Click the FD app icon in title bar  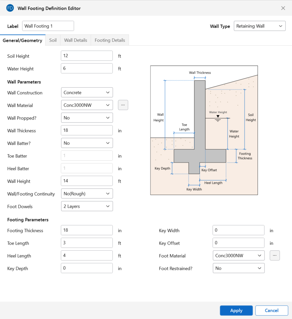[10, 8]
